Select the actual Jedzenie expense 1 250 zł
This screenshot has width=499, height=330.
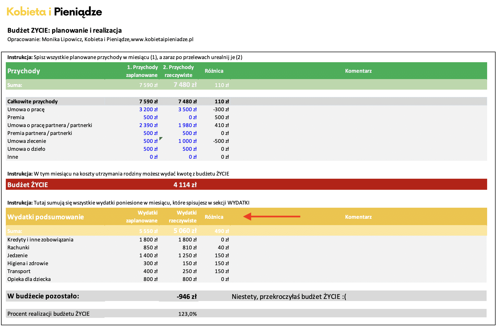[x=187, y=255]
